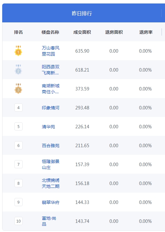Select the 昨日排行 tab header
Viewport: 165px width, 232px height.
pyautogui.click(x=82, y=13)
